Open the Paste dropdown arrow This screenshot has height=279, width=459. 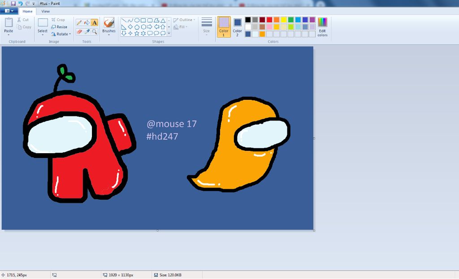tap(9, 35)
